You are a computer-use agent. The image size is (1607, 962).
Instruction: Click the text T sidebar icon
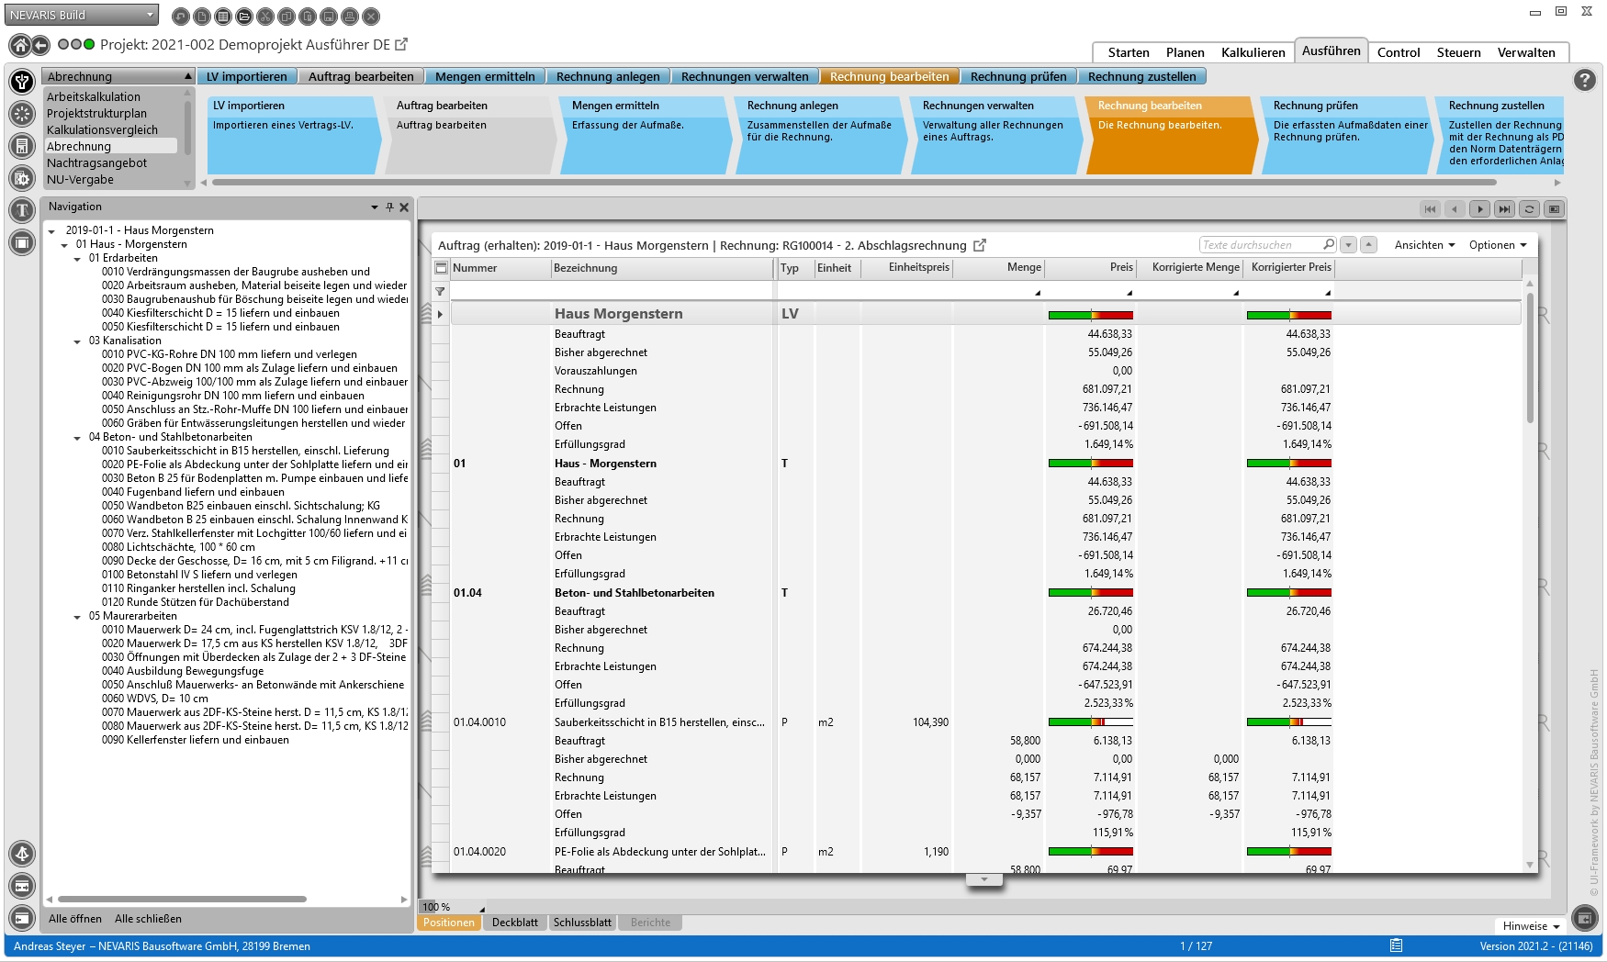(22, 210)
